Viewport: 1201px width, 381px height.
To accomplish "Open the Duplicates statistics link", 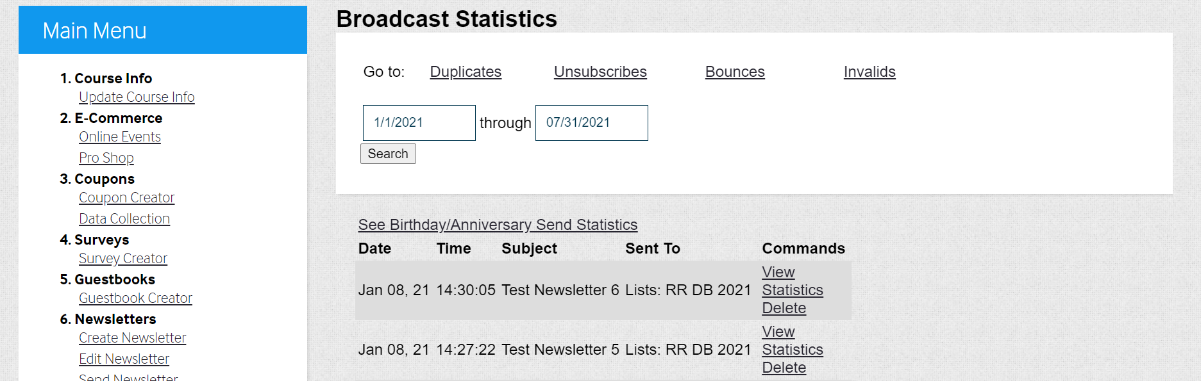I will click(466, 72).
